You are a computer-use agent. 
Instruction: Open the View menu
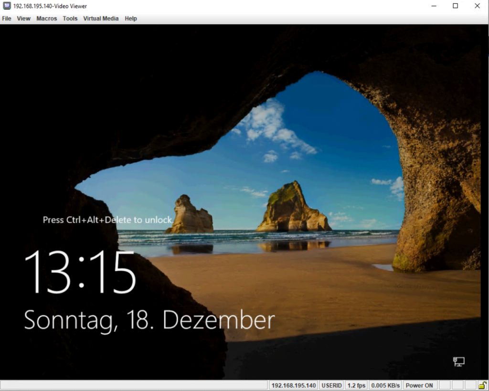tap(24, 19)
